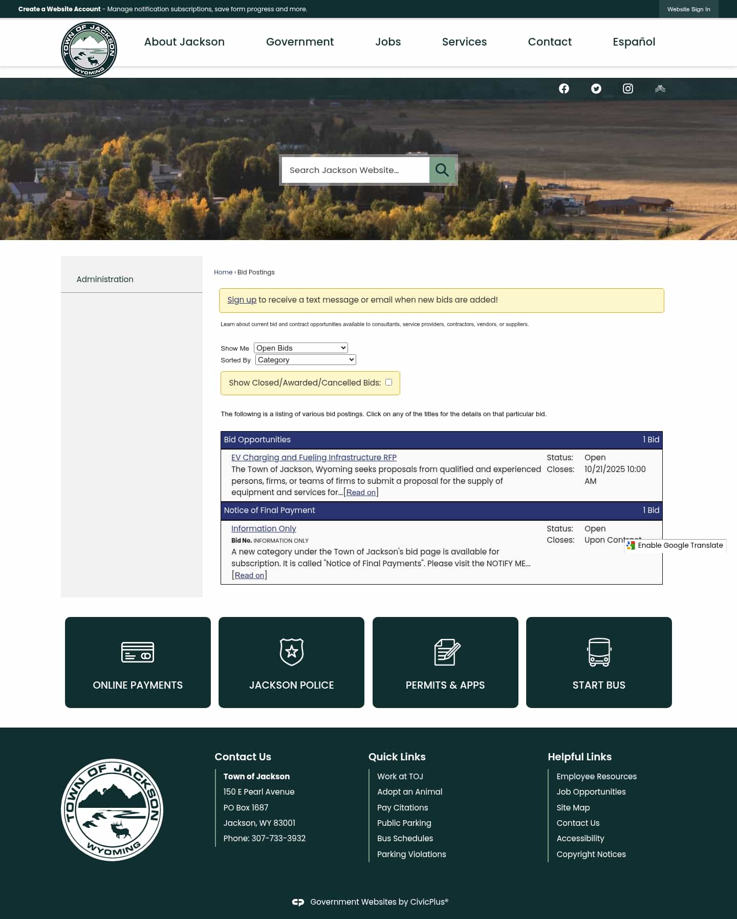Click the footer Contact Us link
This screenshot has width=737, height=919.
(578, 823)
